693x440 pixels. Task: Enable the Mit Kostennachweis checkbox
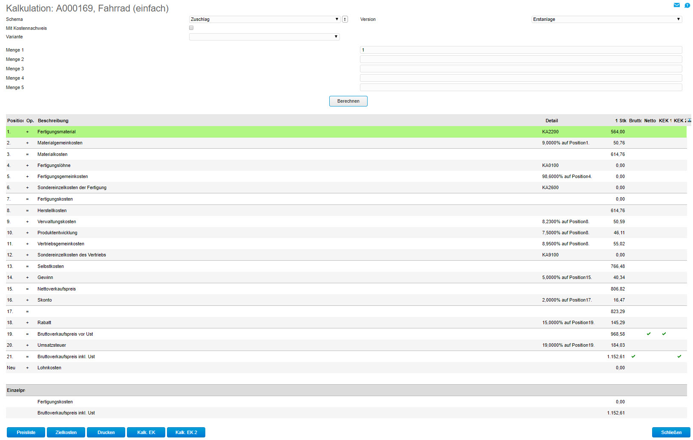191,28
